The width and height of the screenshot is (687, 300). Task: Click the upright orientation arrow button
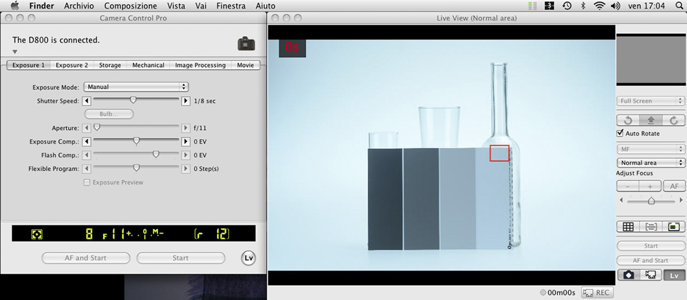(651, 121)
